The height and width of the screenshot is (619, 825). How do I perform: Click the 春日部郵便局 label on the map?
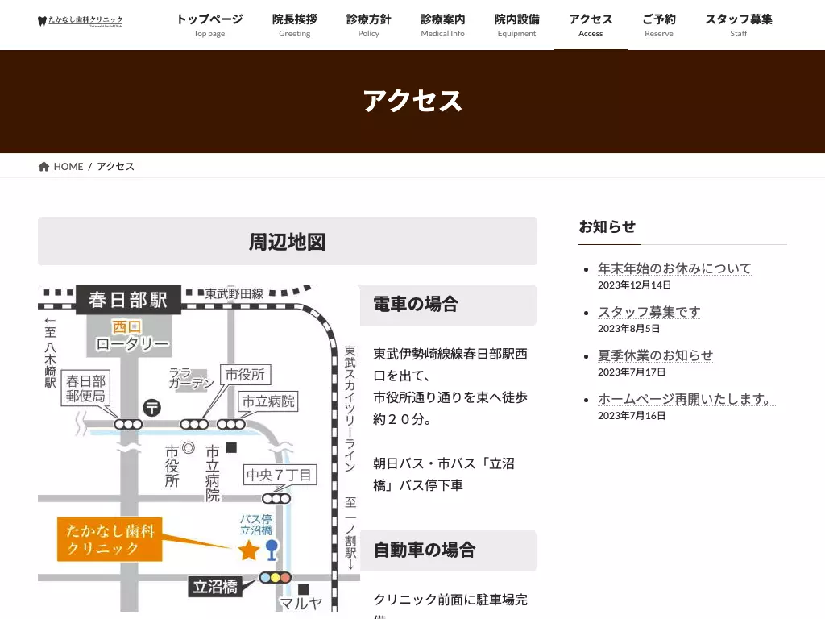pyautogui.click(x=85, y=388)
